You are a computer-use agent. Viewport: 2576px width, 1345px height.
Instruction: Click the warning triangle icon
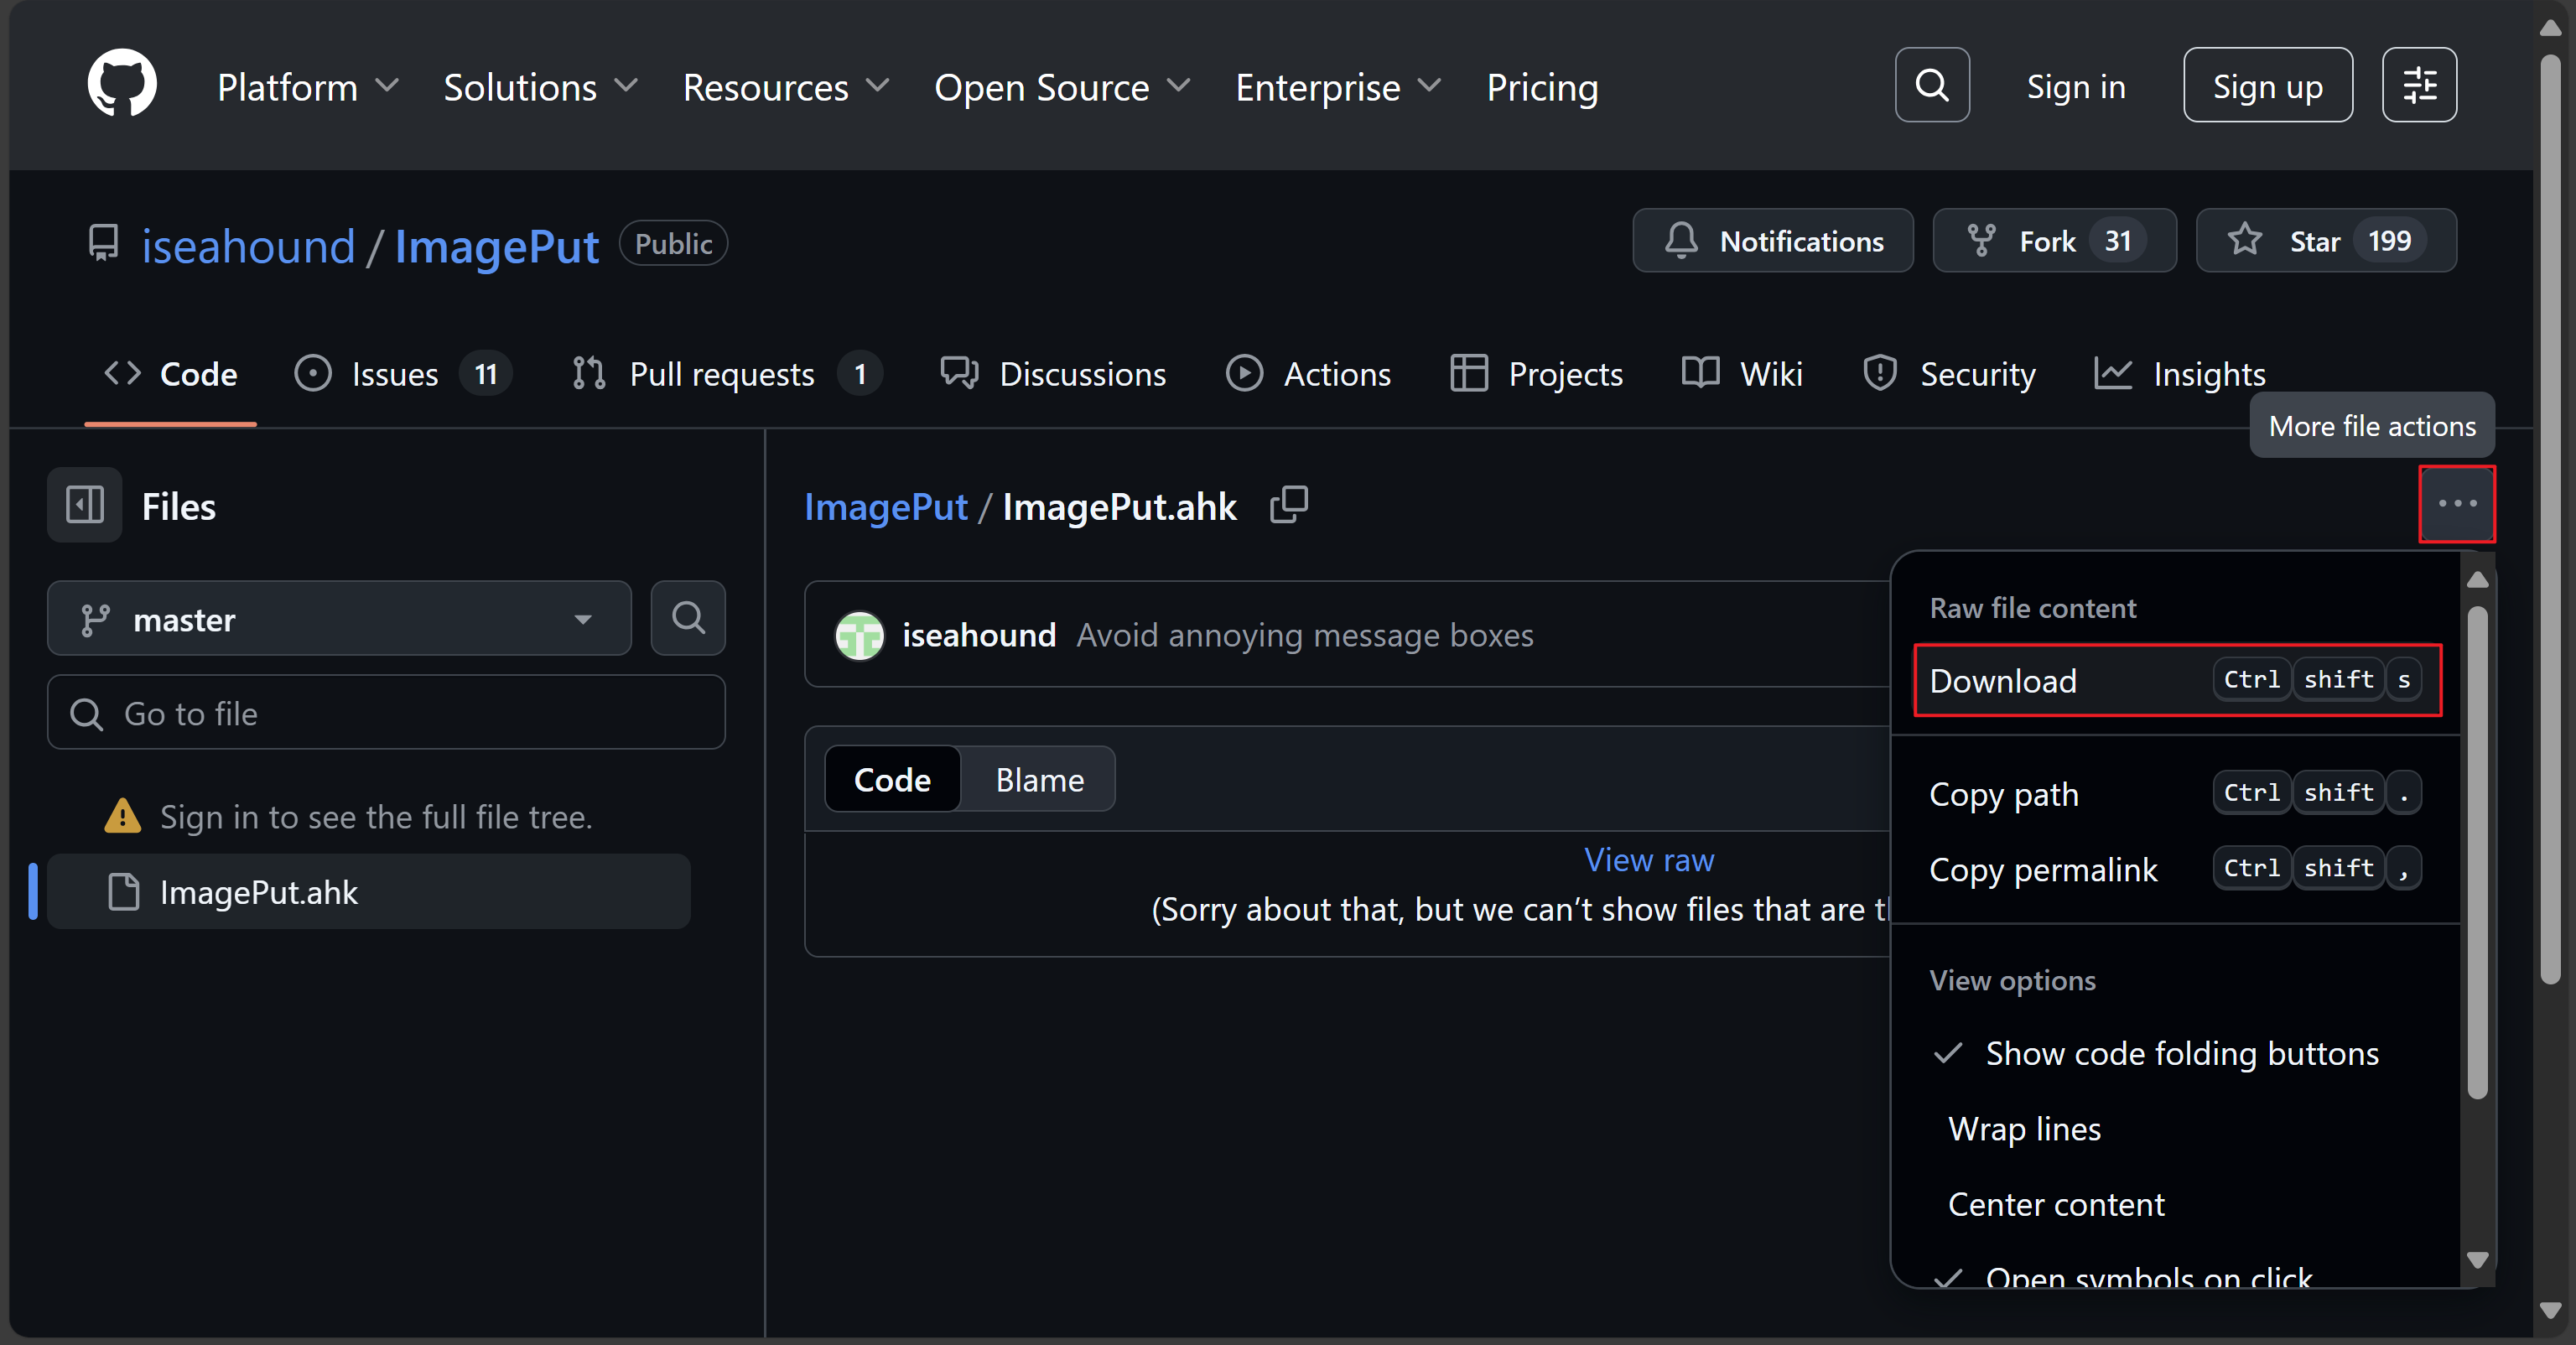point(122,816)
